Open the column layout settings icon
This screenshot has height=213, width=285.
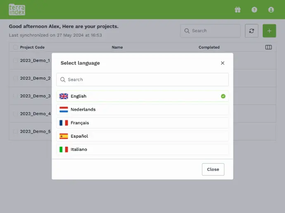pos(268,47)
